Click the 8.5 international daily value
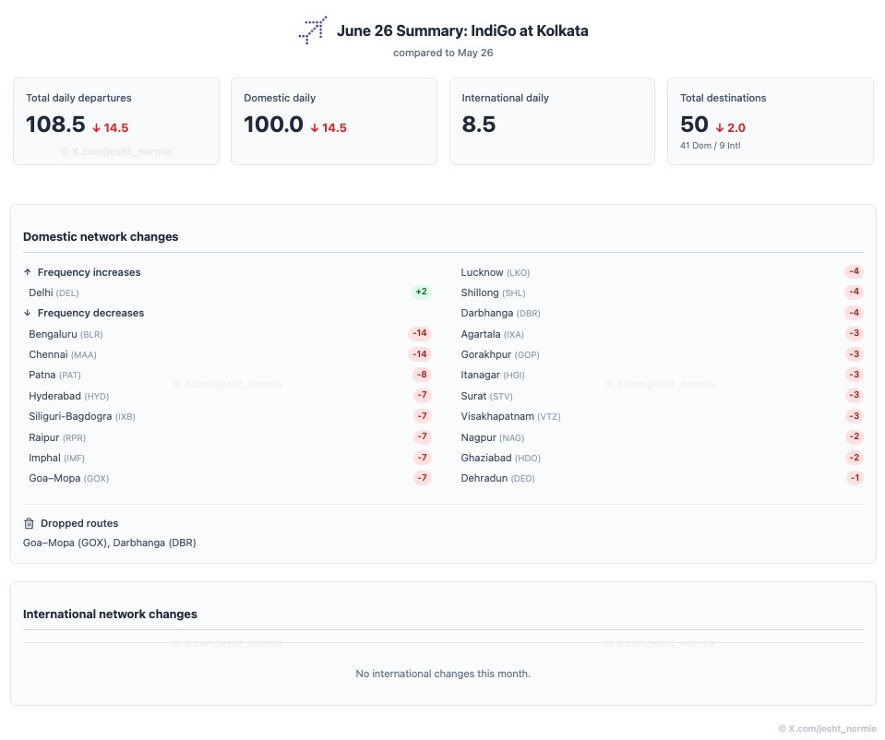 (x=479, y=125)
